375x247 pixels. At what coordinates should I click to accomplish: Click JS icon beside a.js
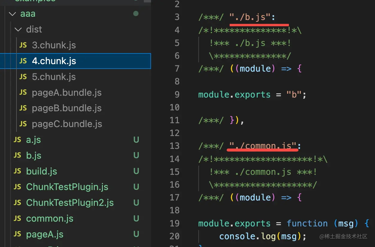click(x=18, y=140)
